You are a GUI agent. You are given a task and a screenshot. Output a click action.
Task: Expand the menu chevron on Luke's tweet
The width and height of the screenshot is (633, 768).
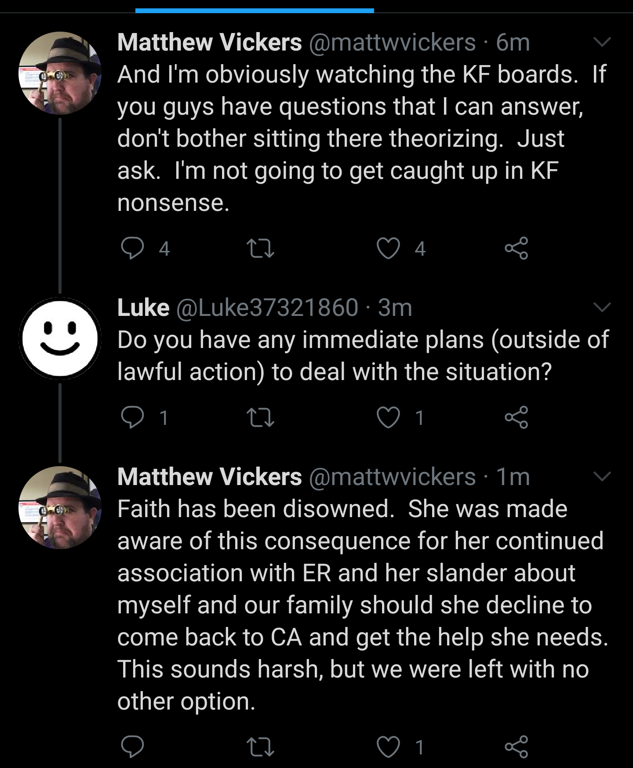[602, 307]
